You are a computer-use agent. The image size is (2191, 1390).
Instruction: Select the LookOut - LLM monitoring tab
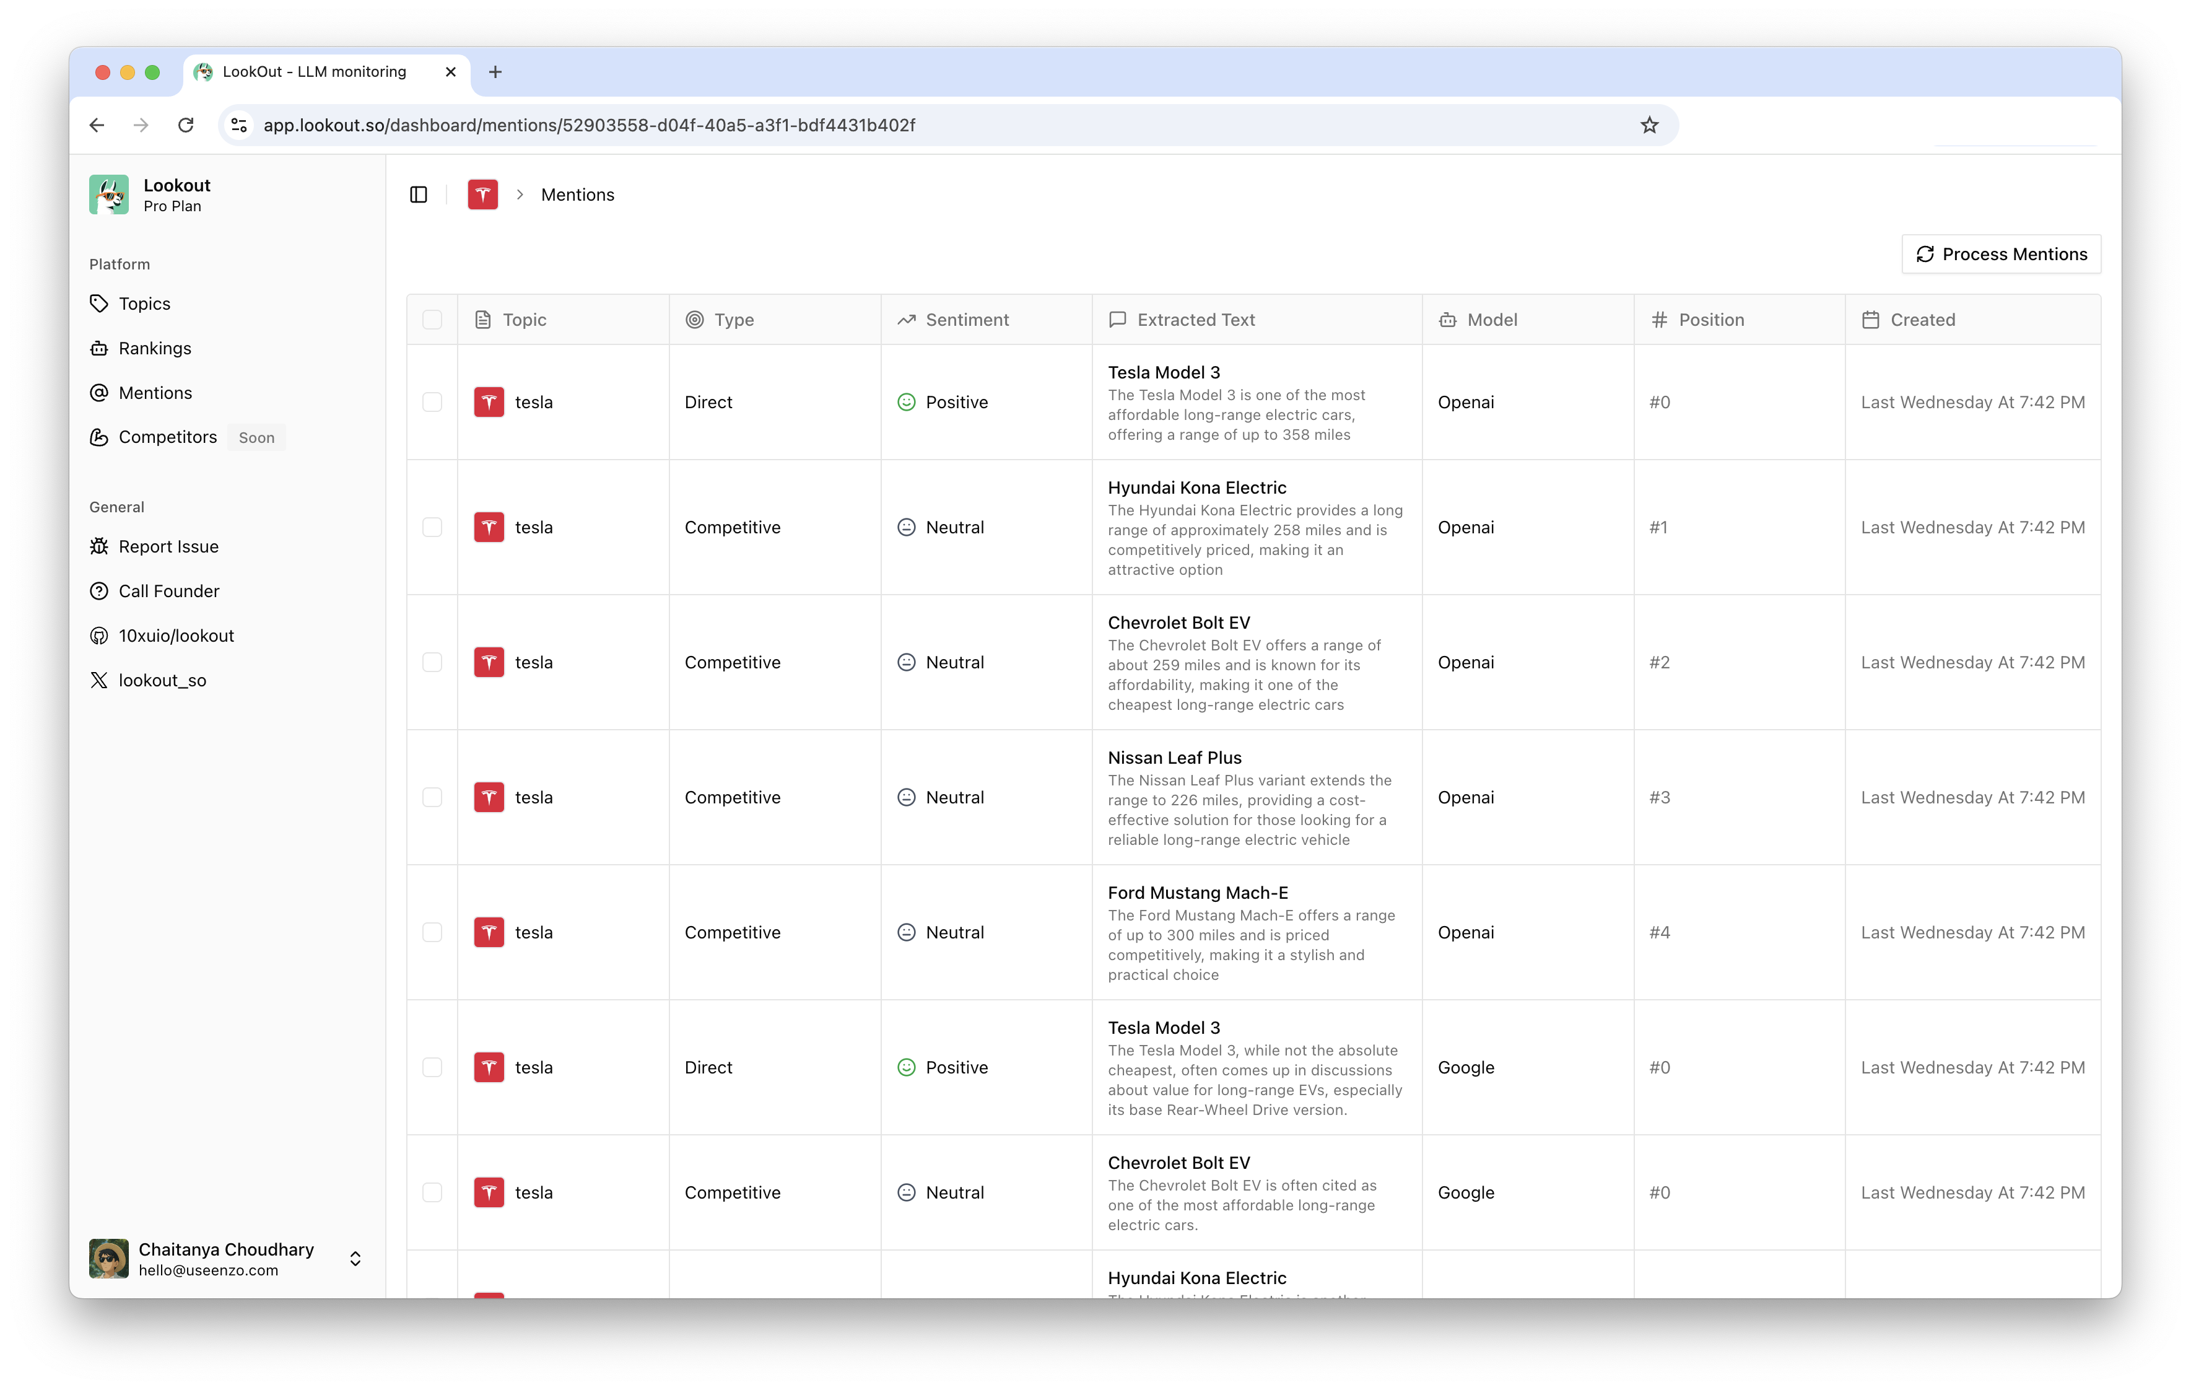[x=328, y=72]
